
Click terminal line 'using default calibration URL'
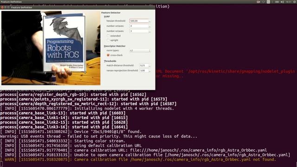point(71,146)
